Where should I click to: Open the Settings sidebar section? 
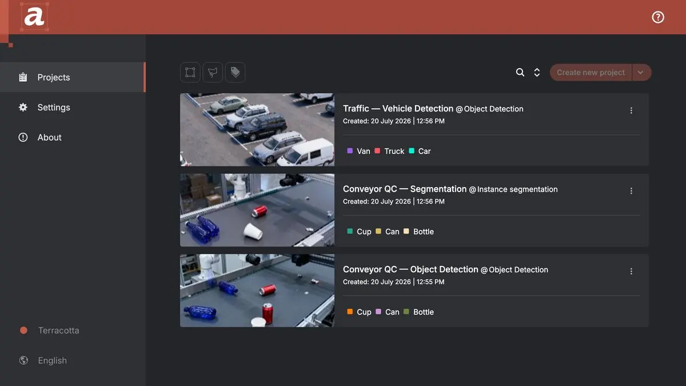[x=73, y=108]
